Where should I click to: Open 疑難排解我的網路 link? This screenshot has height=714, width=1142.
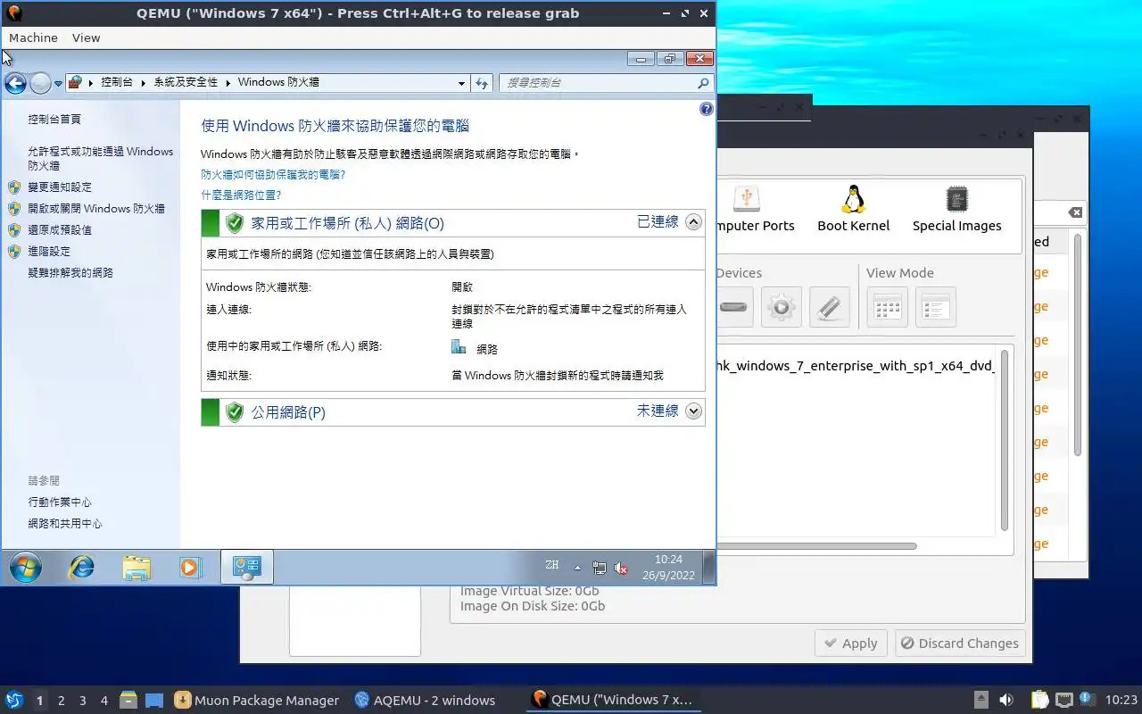pos(70,273)
